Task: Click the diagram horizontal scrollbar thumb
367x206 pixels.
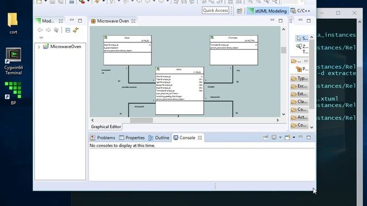Action: click(142, 120)
